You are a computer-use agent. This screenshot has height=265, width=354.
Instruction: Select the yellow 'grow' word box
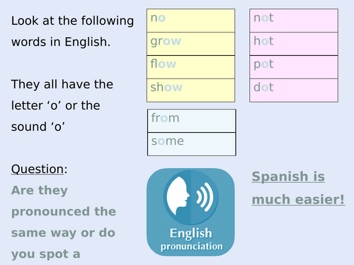point(190,44)
